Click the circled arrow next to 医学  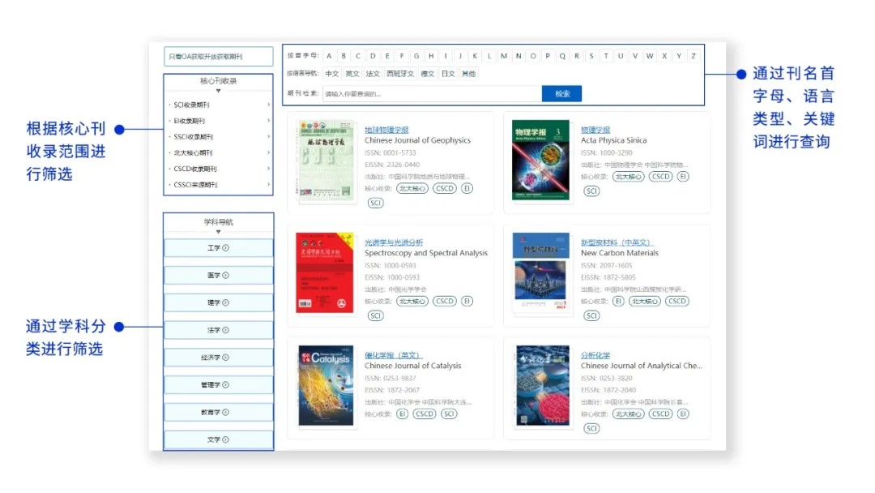coord(225,276)
